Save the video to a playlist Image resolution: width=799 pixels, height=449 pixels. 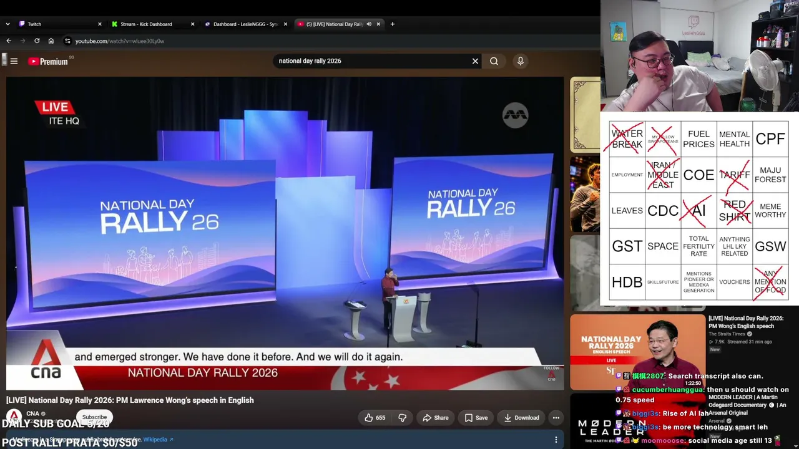coord(476,418)
